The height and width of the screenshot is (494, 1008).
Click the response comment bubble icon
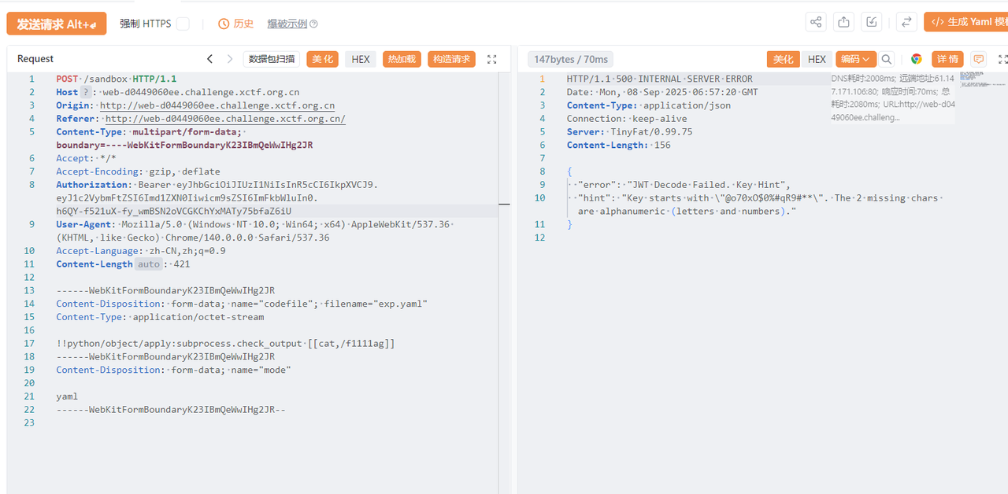click(978, 59)
